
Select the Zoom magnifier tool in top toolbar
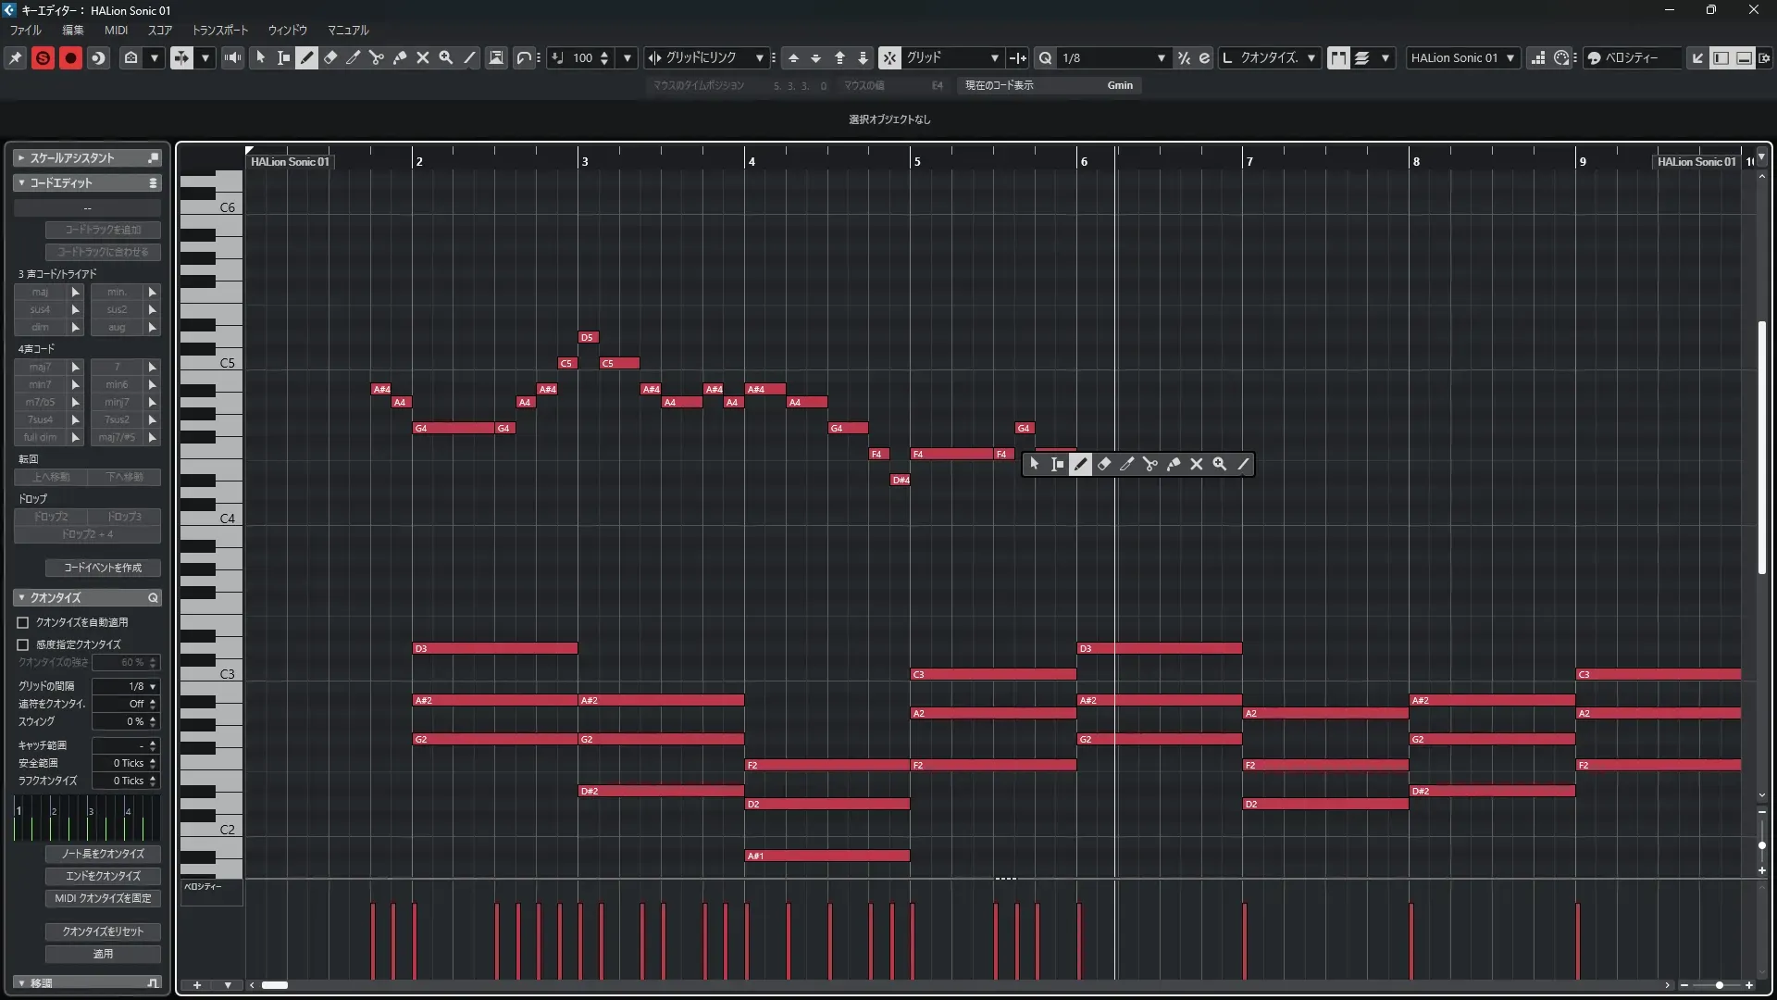[x=446, y=57]
